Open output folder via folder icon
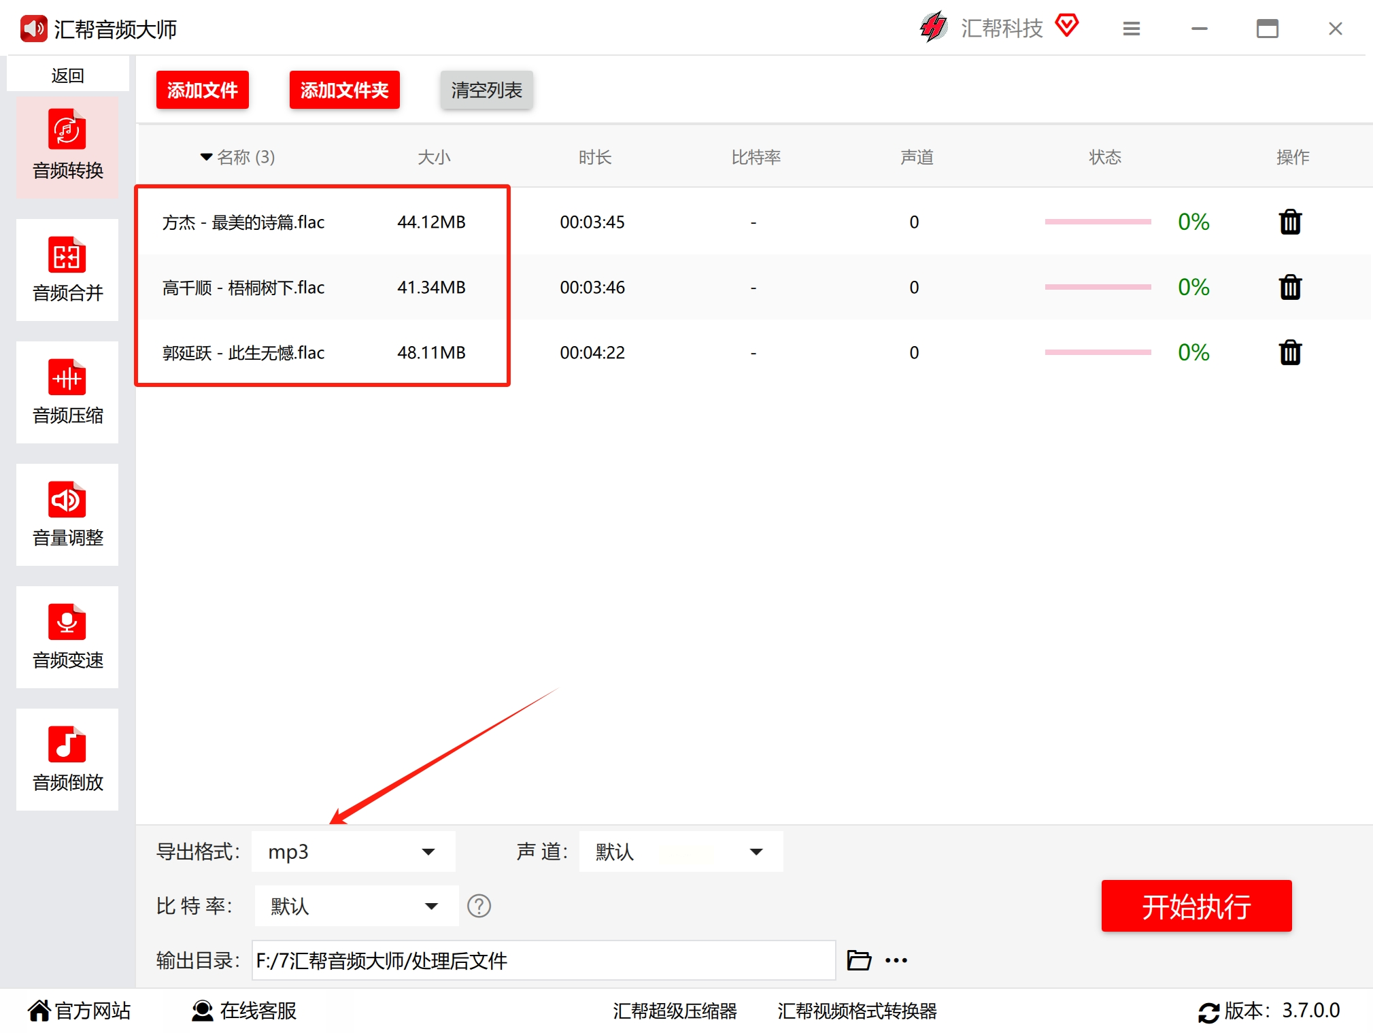Image resolution: width=1373 pixels, height=1033 pixels. (858, 960)
